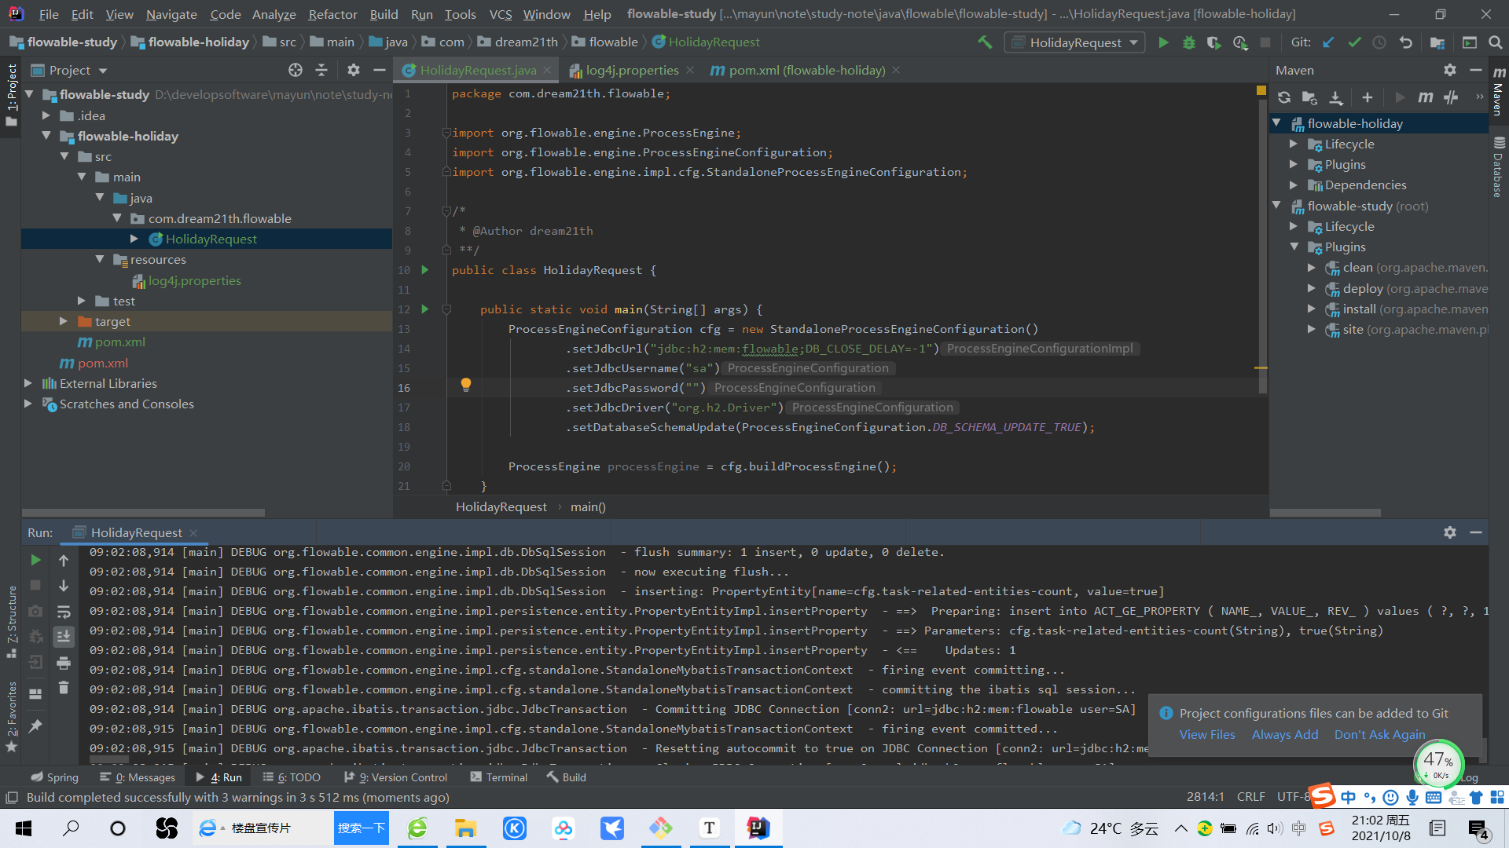Viewport: 1509px width, 848px height.
Task: Toggle Maven offline mode button
Action: click(1451, 97)
